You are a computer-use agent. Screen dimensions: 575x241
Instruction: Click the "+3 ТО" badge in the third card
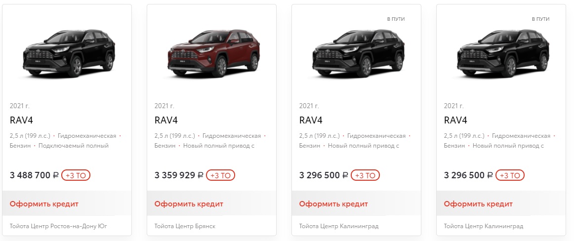pyautogui.click(x=366, y=175)
